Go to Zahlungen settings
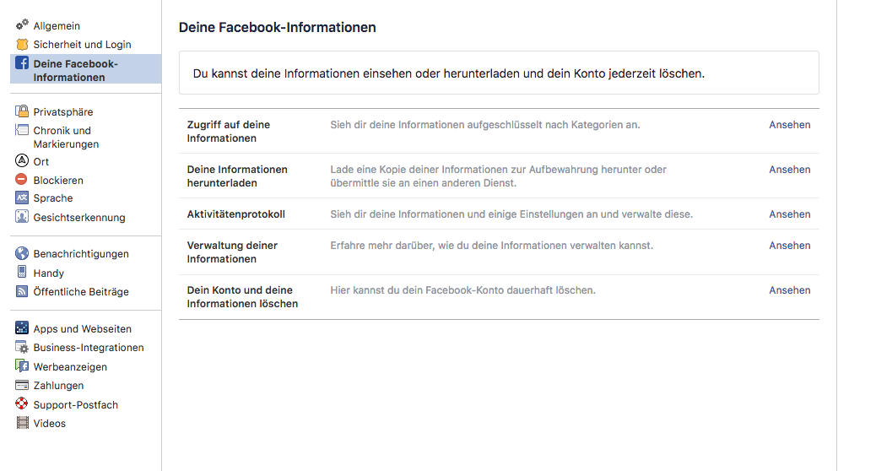876x471 pixels. [58, 385]
